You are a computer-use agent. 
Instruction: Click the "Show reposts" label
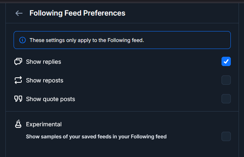45,80
